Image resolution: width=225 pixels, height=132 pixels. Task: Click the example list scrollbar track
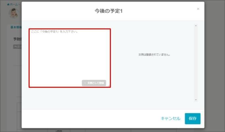(196, 63)
